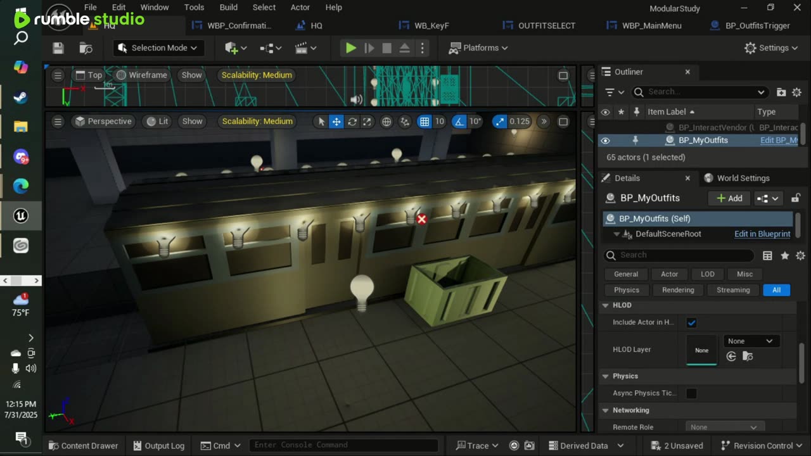811x456 pixels.
Task: Open the Content Drawer
Action: tap(83, 445)
